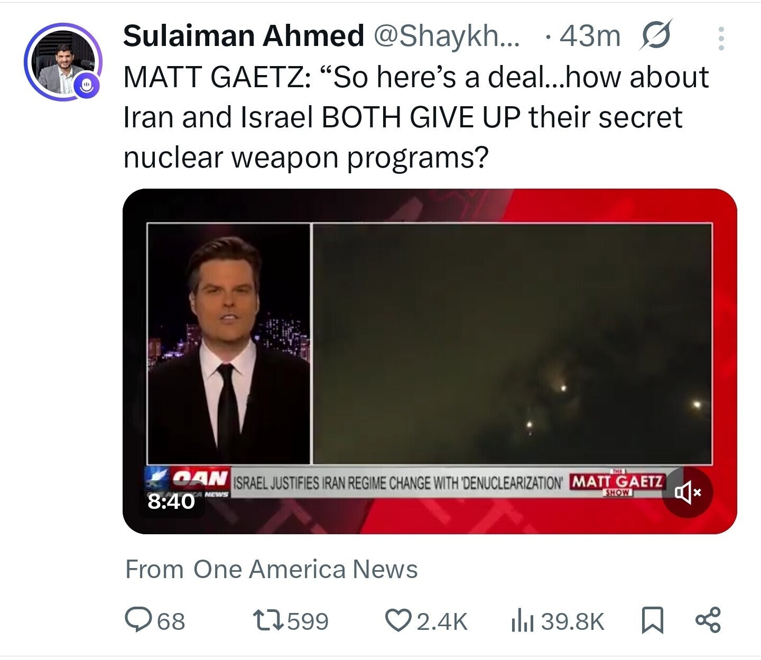Screen dimensions: 761x660
Task: Click the Matt Gaetz Show logo badge
Action: 617,483
